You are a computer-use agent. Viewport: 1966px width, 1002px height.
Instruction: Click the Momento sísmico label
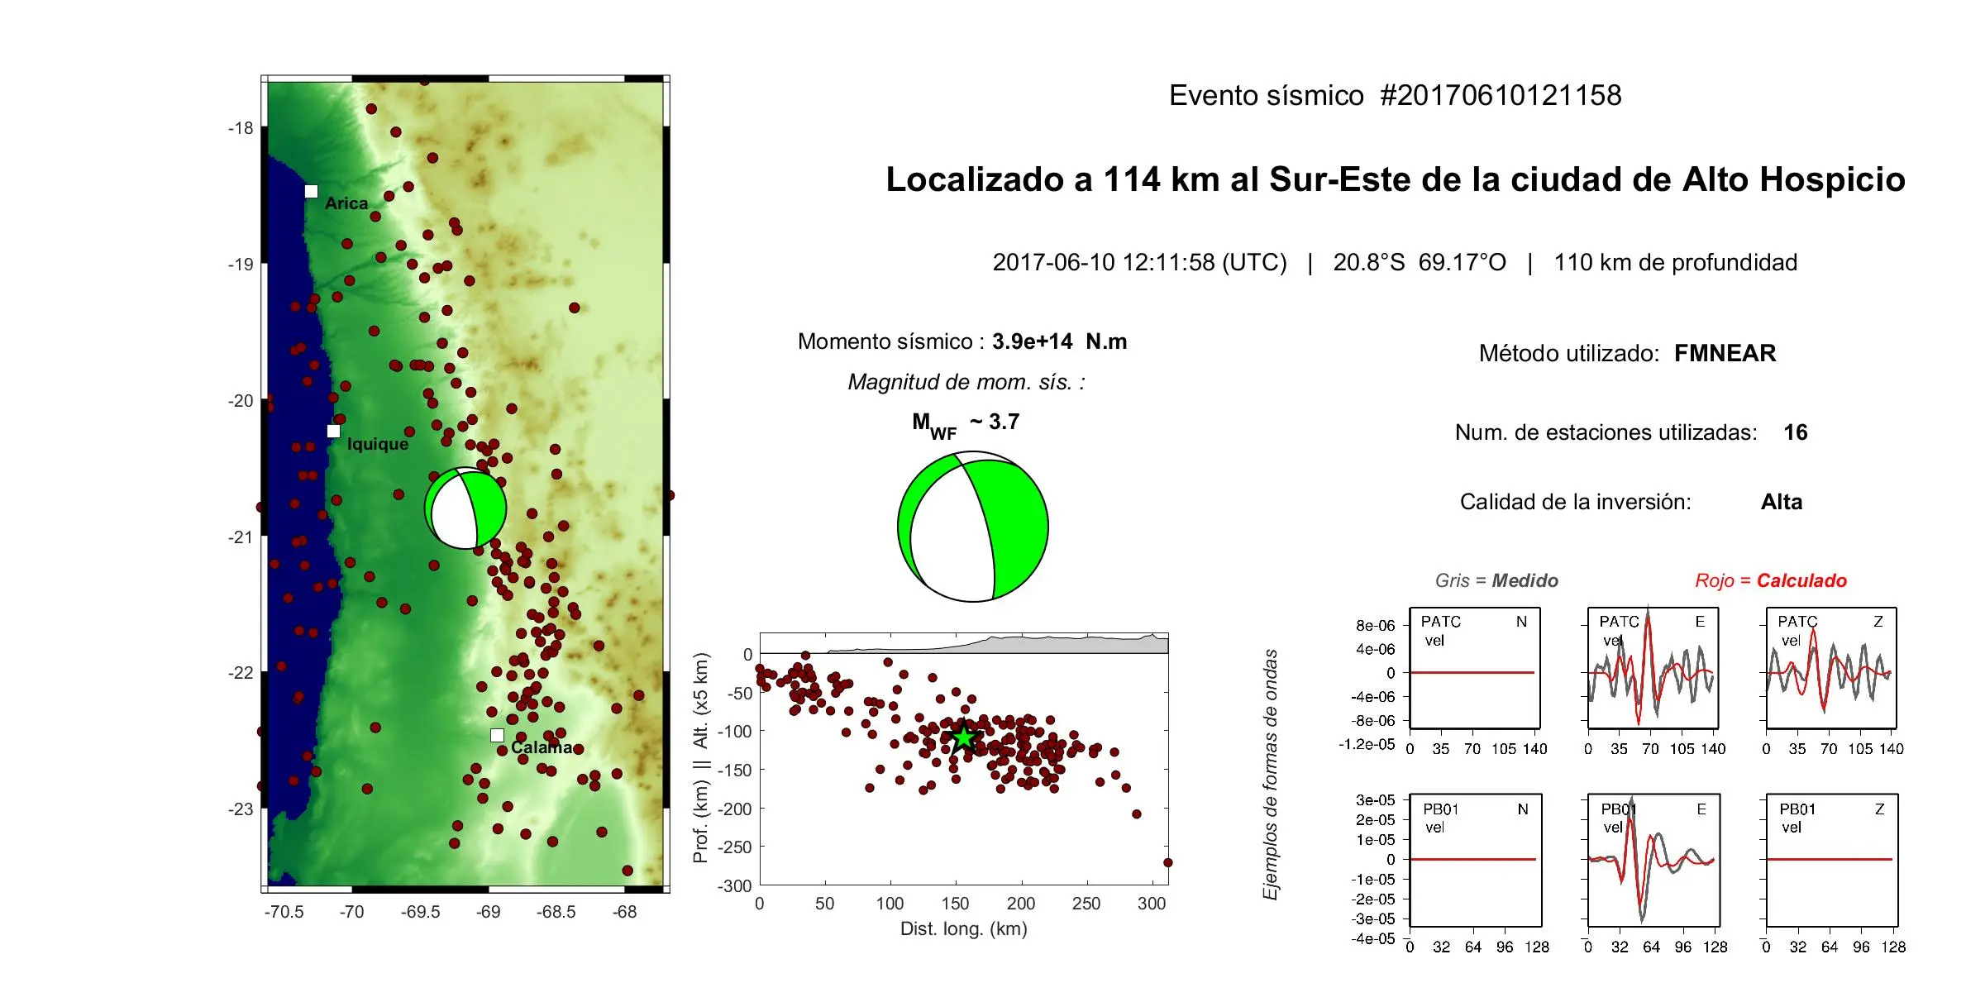pos(891,341)
